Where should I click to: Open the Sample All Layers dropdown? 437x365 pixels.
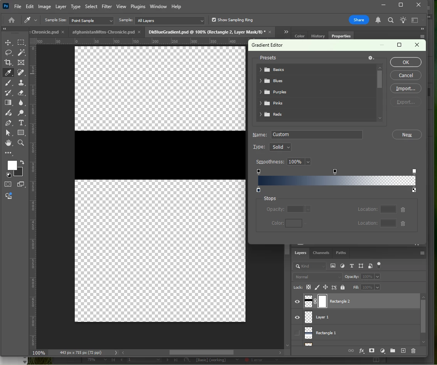point(170,21)
